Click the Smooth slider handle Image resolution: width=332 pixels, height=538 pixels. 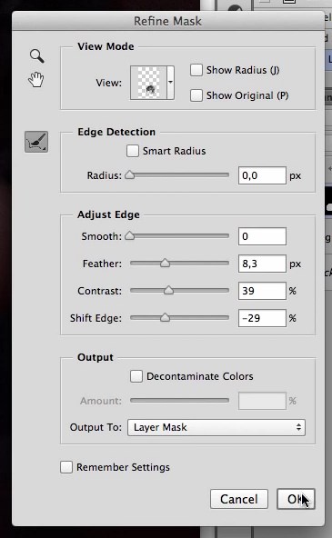pyautogui.click(x=130, y=235)
